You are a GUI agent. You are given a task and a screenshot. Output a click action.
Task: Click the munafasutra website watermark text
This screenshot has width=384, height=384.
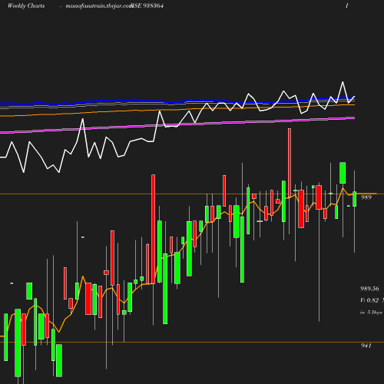tap(99, 5)
